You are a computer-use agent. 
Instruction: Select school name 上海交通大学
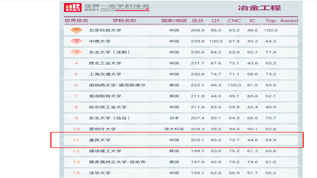105,74
